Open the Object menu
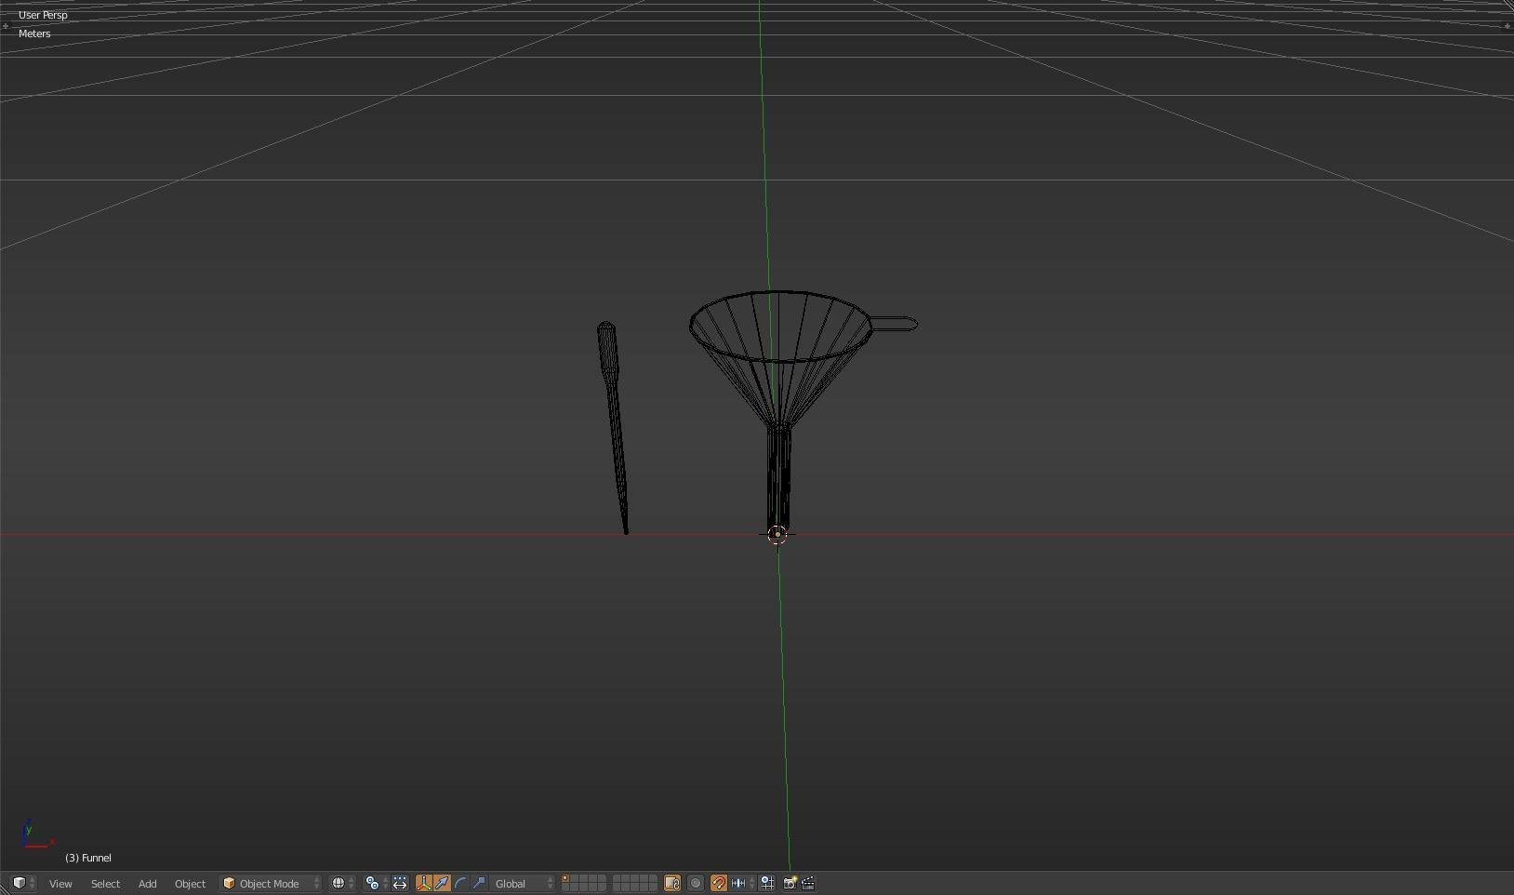This screenshot has width=1514, height=895. coord(190,883)
